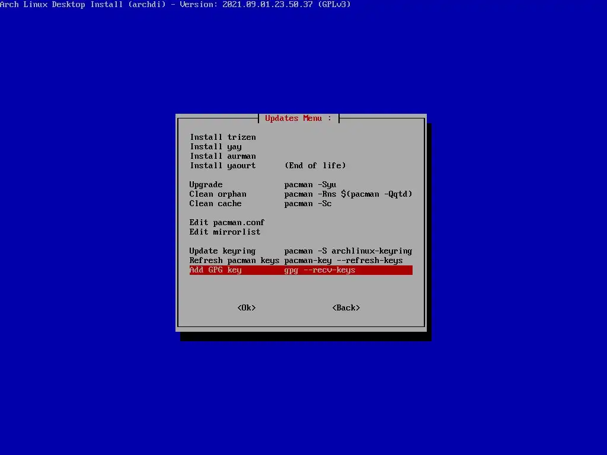The height and width of the screenshot is (455, 607).
Task: Select Upgrade menu item
Action: click(206, 185)
